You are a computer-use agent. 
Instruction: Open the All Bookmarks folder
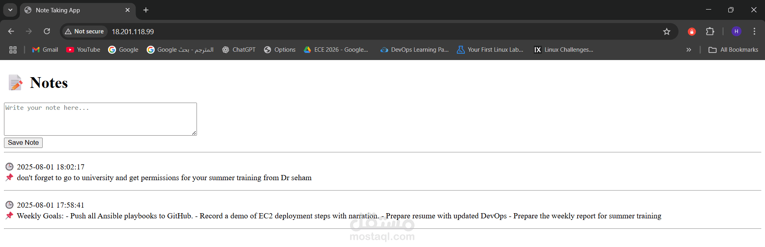pos(733,50)
